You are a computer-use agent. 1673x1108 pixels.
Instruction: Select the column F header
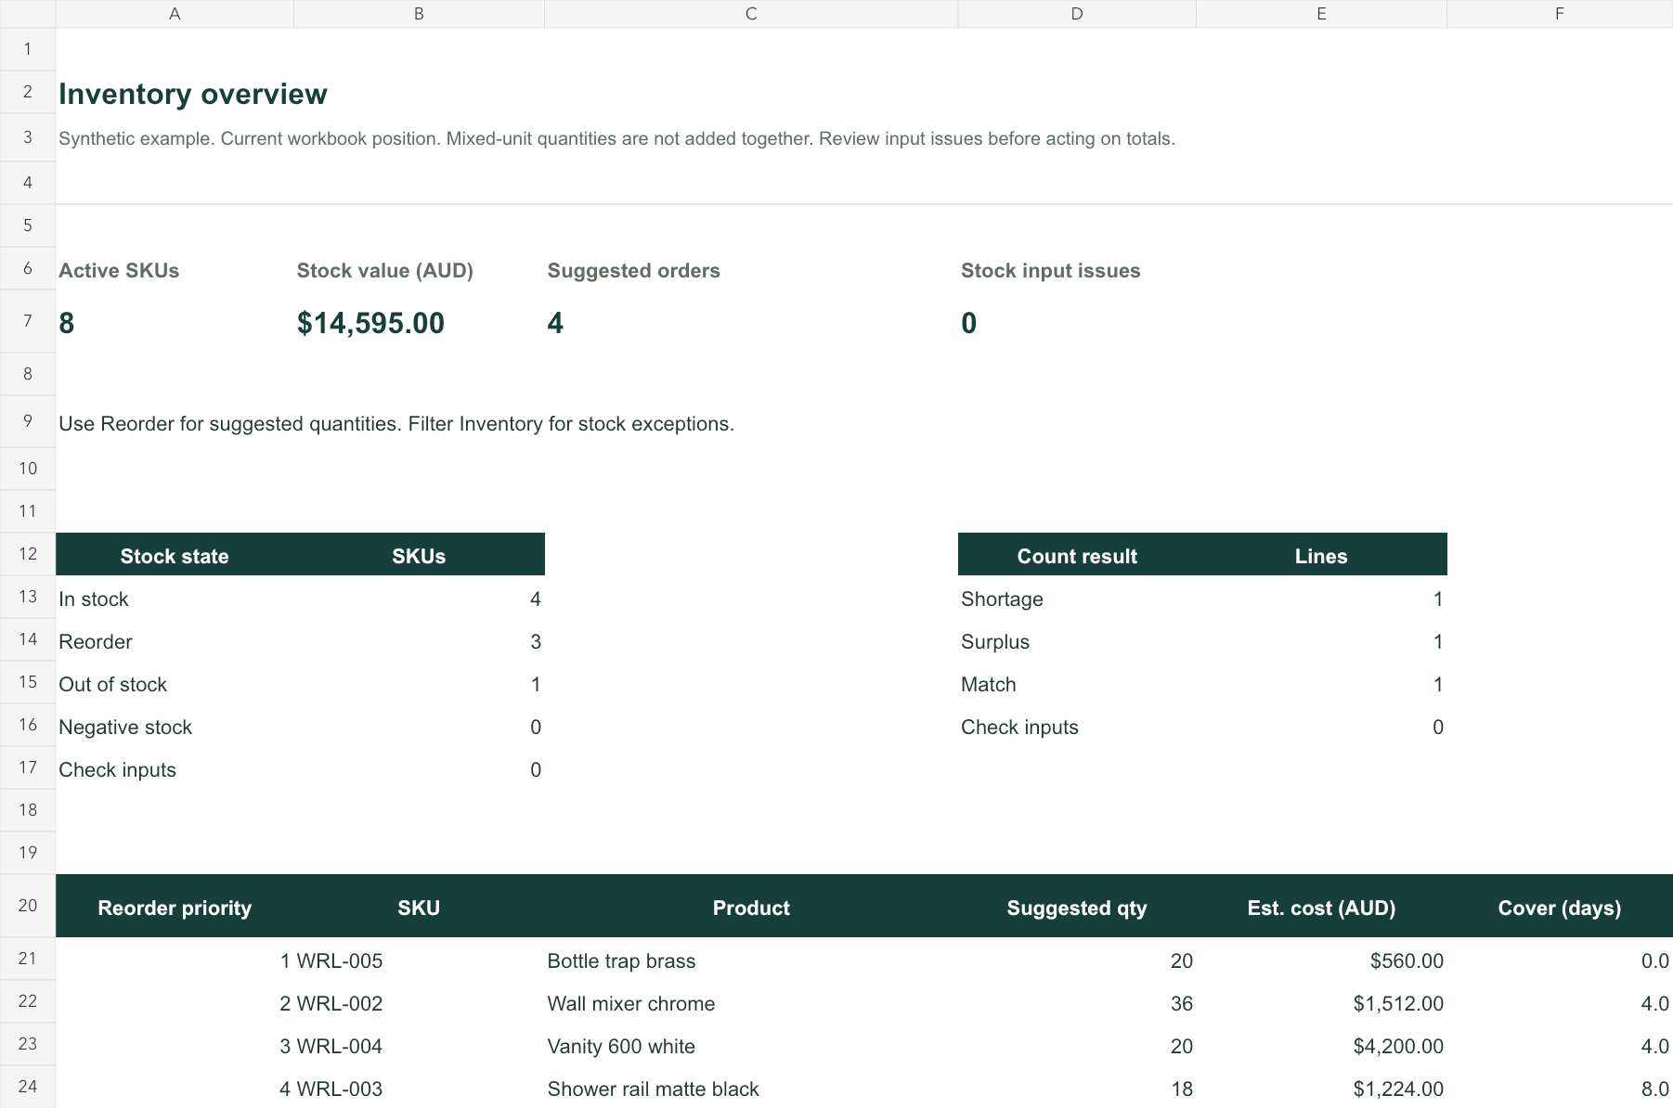(x=1560, y=14)
